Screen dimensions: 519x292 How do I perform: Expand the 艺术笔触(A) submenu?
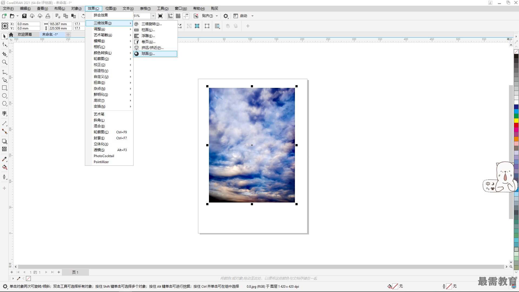109,35
